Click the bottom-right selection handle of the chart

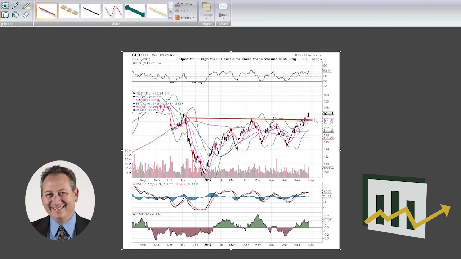pyautogui.click(x=340, y=249)
